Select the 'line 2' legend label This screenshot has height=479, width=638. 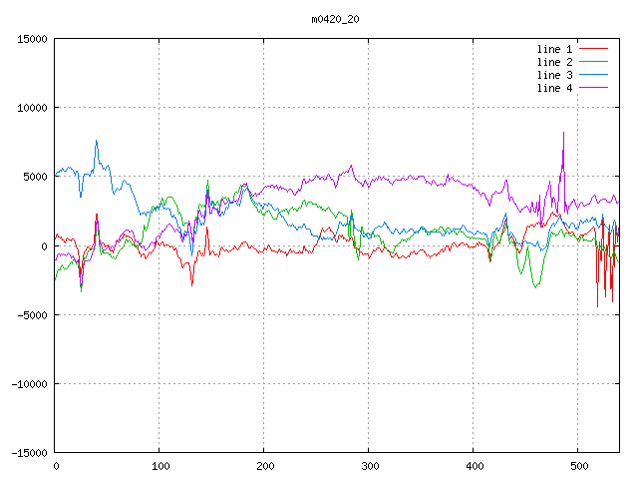coord(554,62)
